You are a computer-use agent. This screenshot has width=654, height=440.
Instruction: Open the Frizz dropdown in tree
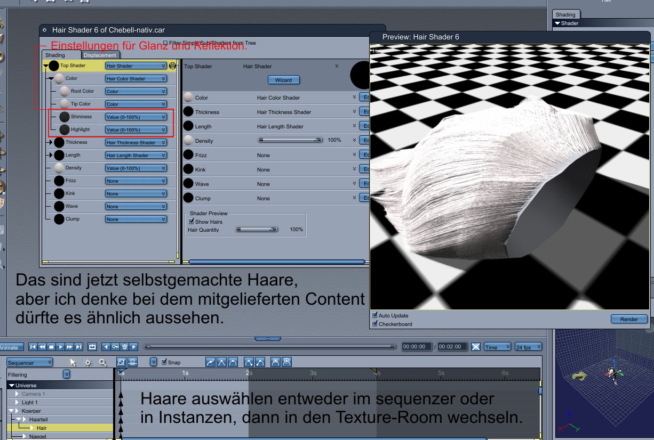click(x=136, y=181)
